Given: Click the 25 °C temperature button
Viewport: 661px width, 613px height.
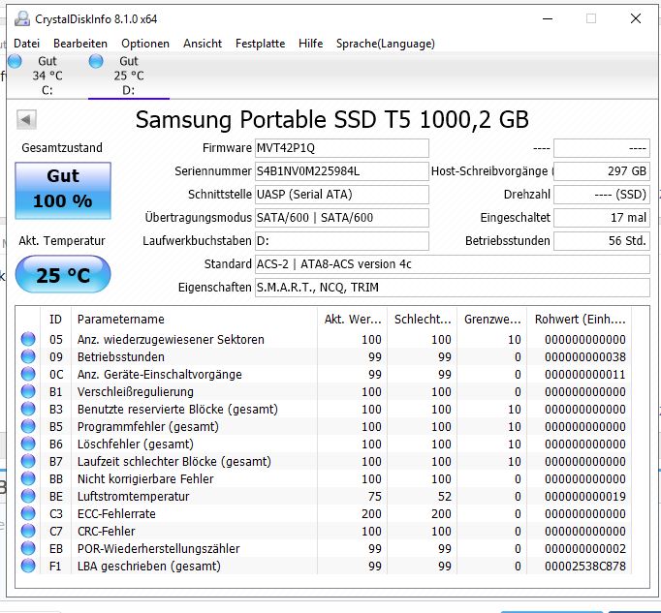Looking at the screenshot, I should 63,275.
